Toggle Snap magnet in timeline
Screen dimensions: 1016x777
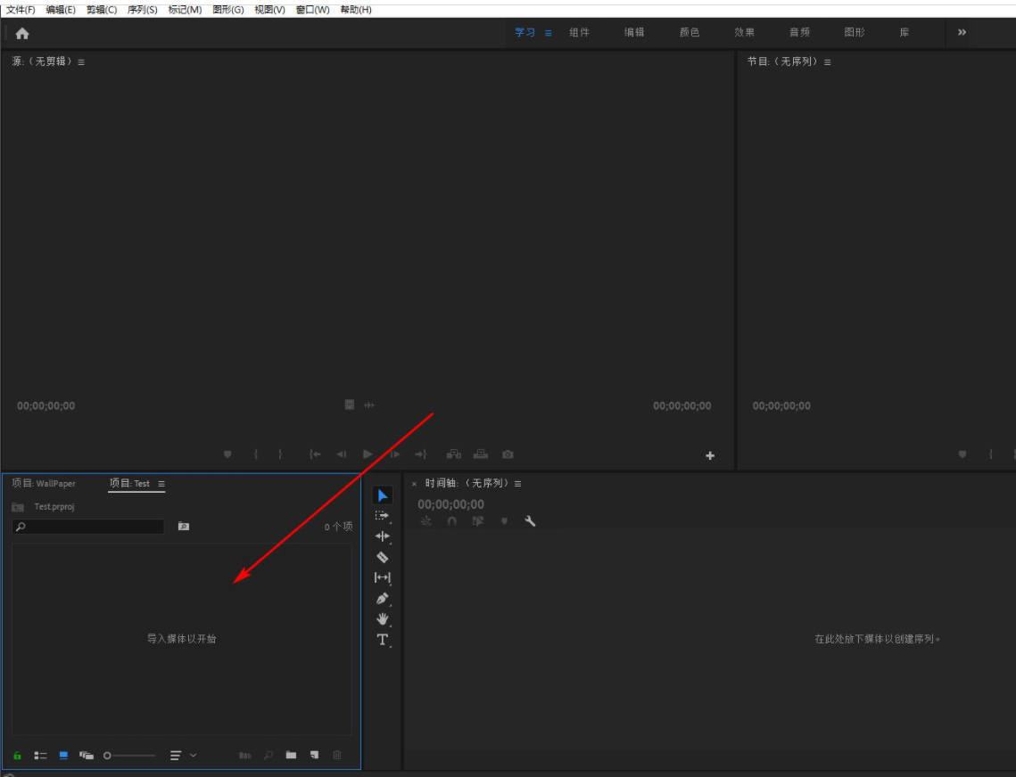(451, 521)
